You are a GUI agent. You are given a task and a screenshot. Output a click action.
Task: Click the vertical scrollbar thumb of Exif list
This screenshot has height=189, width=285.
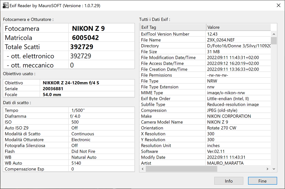pyautogui.click(x=274, y=41)
